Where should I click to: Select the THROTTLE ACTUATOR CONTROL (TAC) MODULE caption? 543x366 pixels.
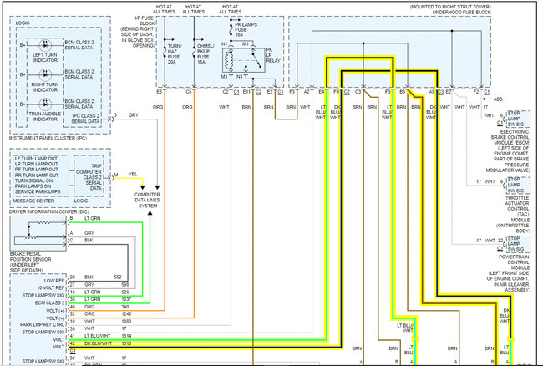pyautogui.click(x=513, y=215)
